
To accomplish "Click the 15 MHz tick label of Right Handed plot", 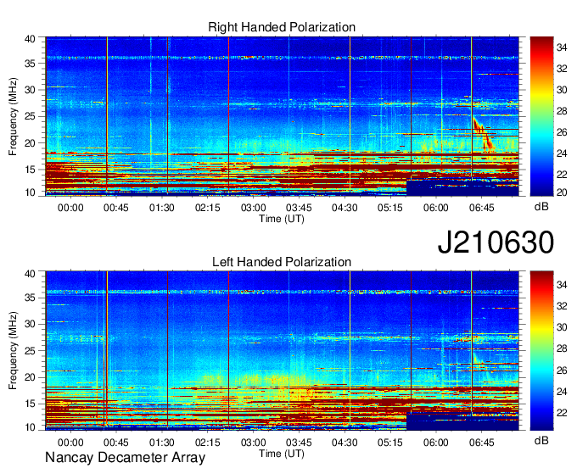I will point(30,170).
